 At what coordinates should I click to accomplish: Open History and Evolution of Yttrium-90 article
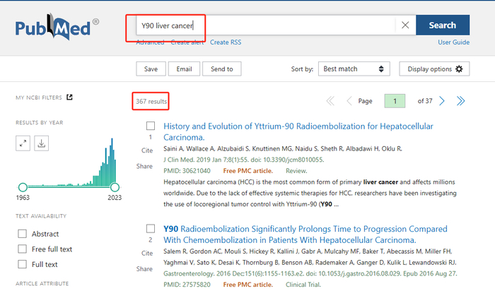[298, 132]
